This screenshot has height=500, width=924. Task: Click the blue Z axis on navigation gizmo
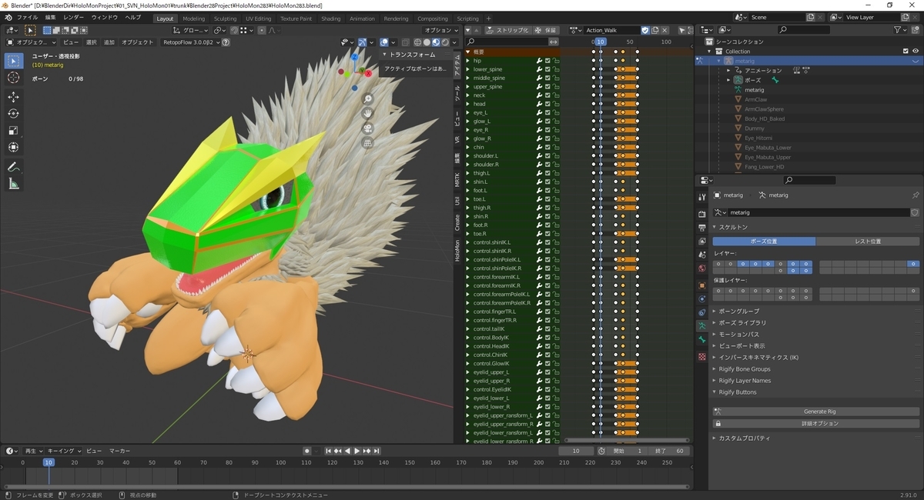pos(354,56)
